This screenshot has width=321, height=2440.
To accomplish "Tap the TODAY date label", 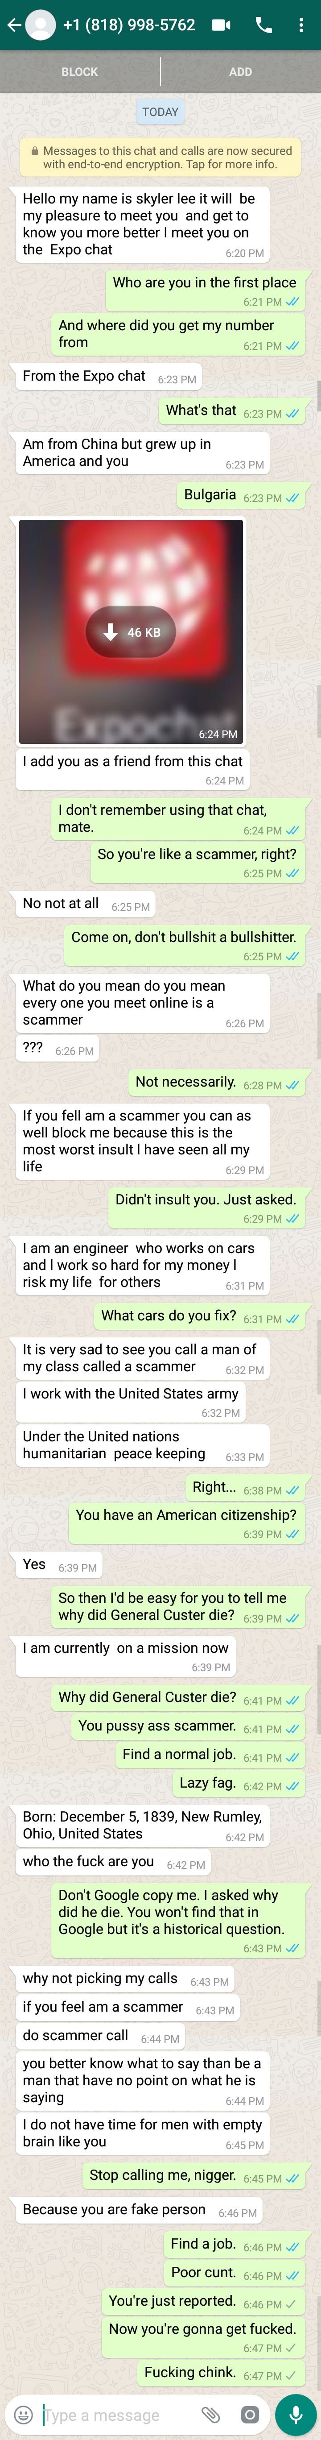I will pos(160,112).
